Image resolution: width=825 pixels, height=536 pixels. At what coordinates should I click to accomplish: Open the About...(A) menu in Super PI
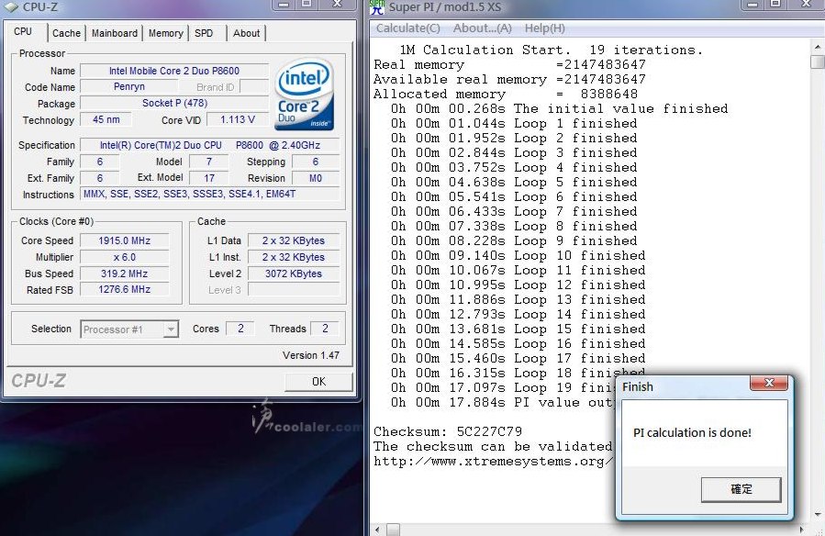coord(483,28)
